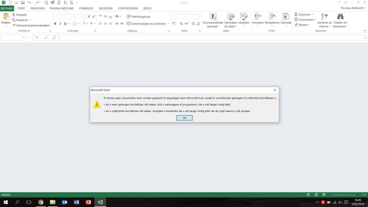This screenshot has height=207, width=368.
Task: Click Opmaak kopiëren/plakken format painter
Action: pyautogui.click(x=31, y=25)
